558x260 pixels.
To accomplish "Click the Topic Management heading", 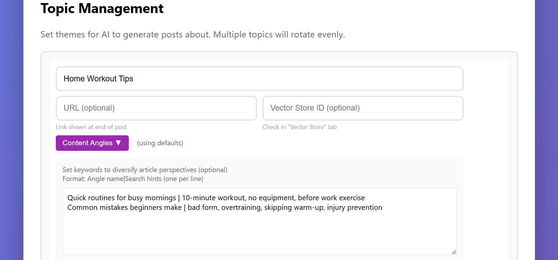I will click(102, 9).
